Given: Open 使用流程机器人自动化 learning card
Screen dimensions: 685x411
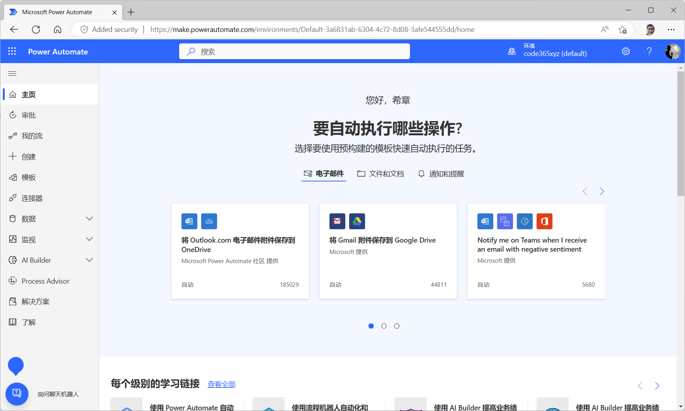Looking at the screenshot, I should (319, 404).
